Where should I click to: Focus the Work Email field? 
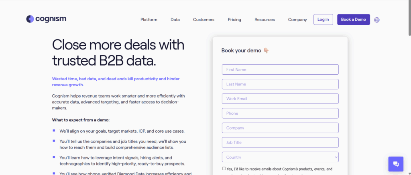click(x=280, y=99)
